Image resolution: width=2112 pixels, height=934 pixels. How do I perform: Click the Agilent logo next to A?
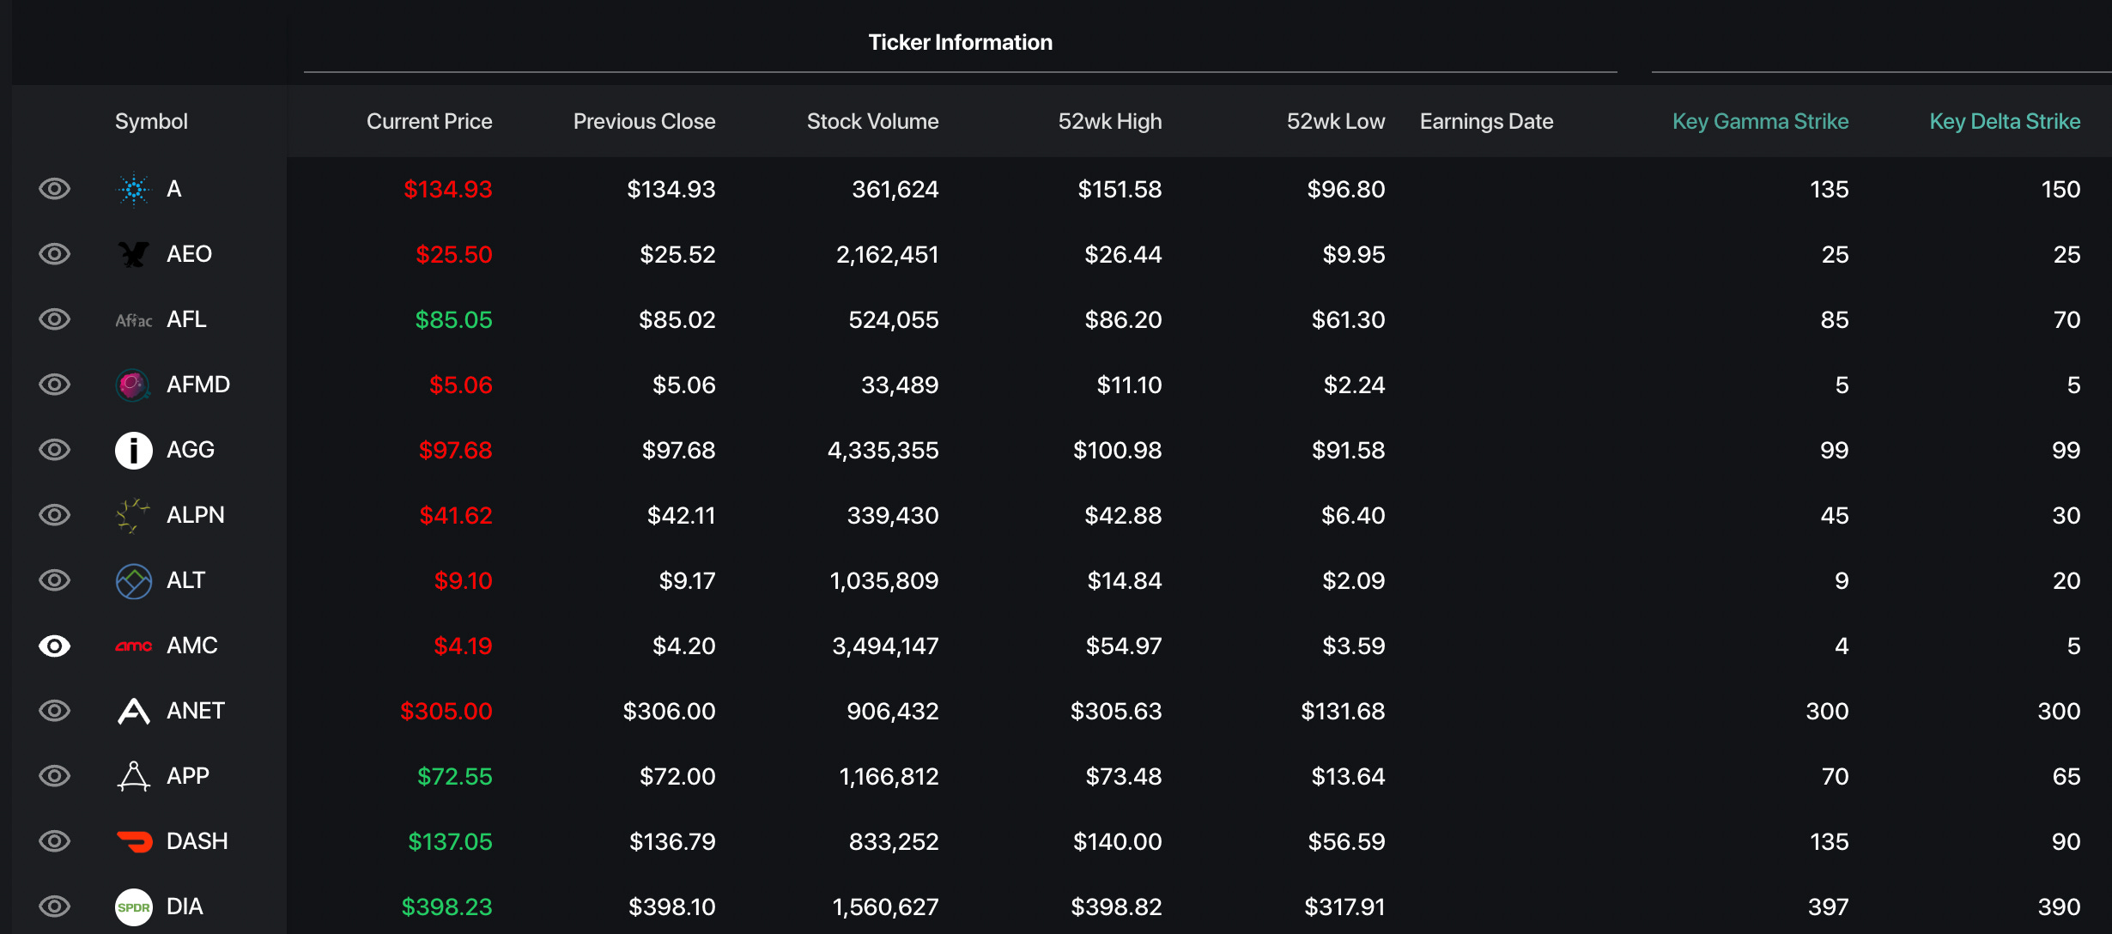click(x=134, y=189)
